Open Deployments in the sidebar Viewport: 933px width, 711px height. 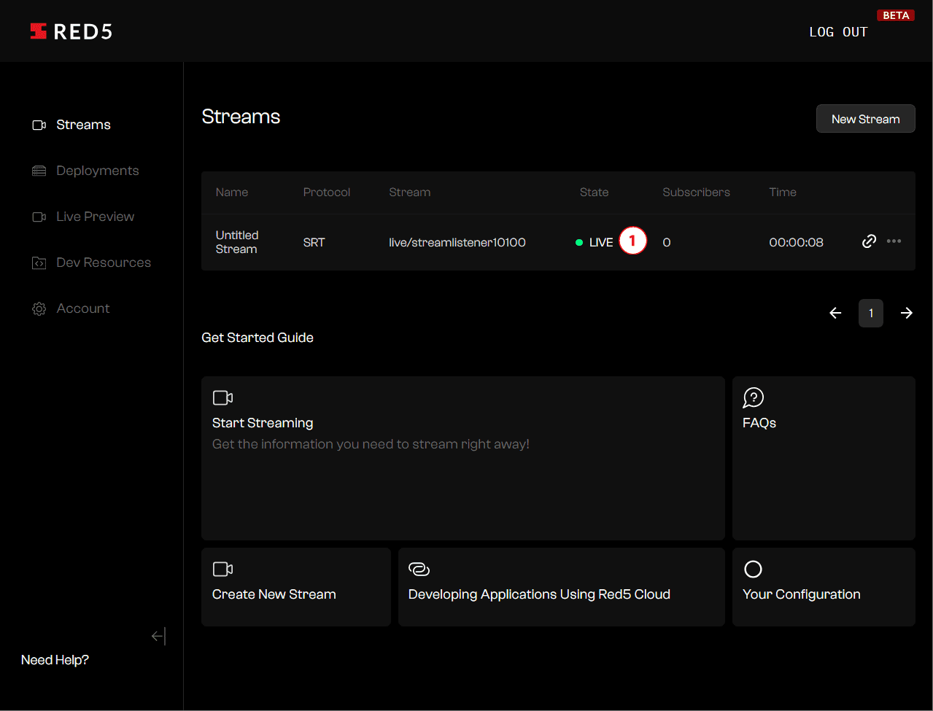85,171
